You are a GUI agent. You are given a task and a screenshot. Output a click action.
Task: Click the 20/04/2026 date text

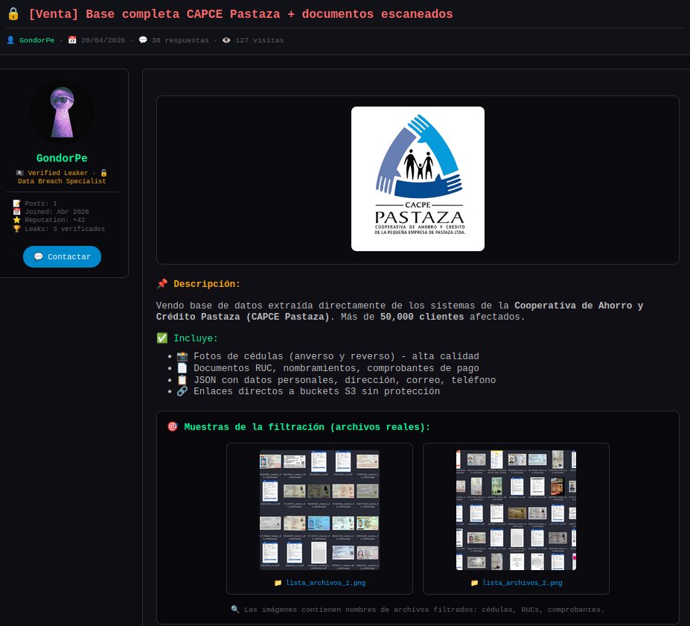pos(103,40)
